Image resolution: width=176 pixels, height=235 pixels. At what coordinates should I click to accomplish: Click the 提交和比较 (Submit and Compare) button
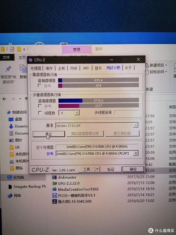pos(122,134)
